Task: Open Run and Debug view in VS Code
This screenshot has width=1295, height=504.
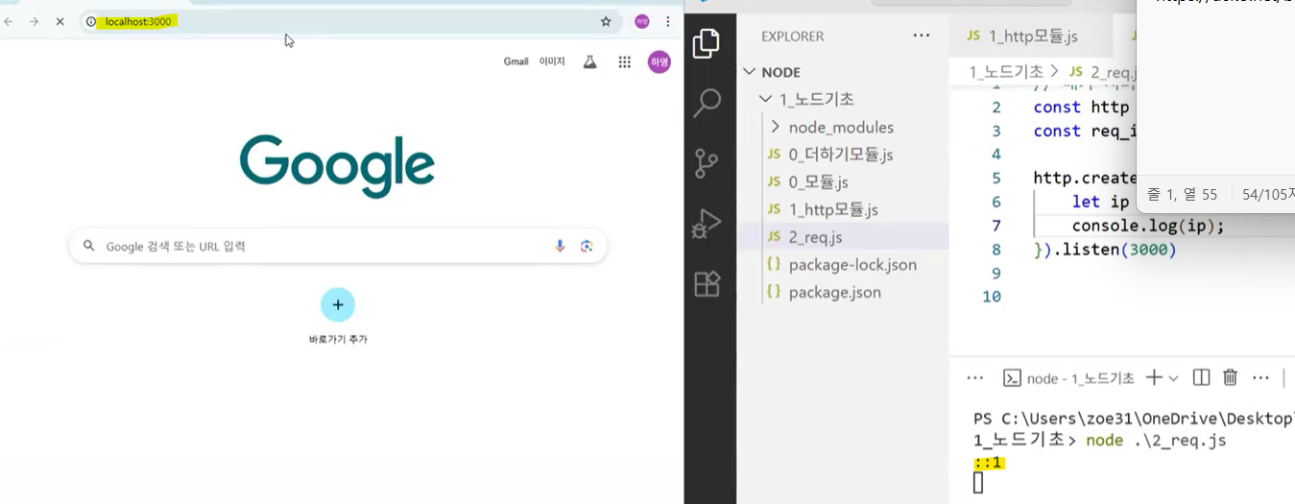Action: coord(707,225)
